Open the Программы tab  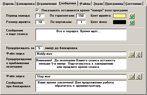pos(114,4)
